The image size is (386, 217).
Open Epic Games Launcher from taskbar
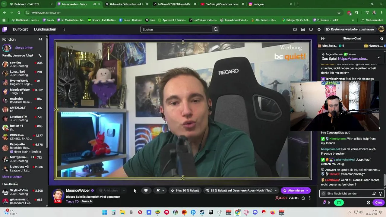(x=211, y=212)
